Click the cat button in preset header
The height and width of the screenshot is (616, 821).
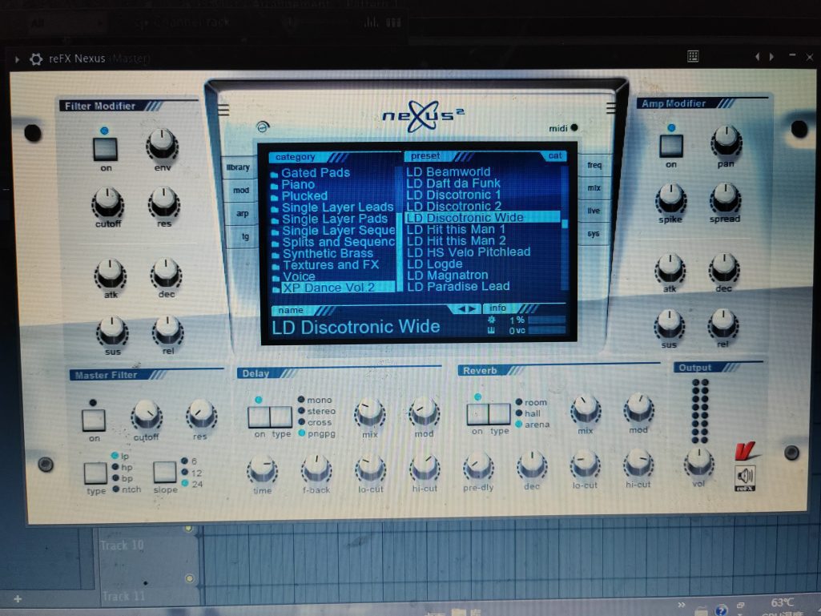pyautogui.click(x=555, y=155)
